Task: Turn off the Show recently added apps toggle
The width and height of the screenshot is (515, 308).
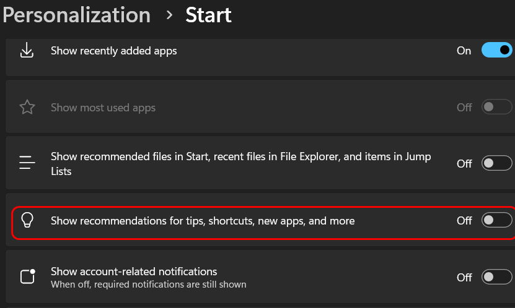Action: (x=496, y=51)
